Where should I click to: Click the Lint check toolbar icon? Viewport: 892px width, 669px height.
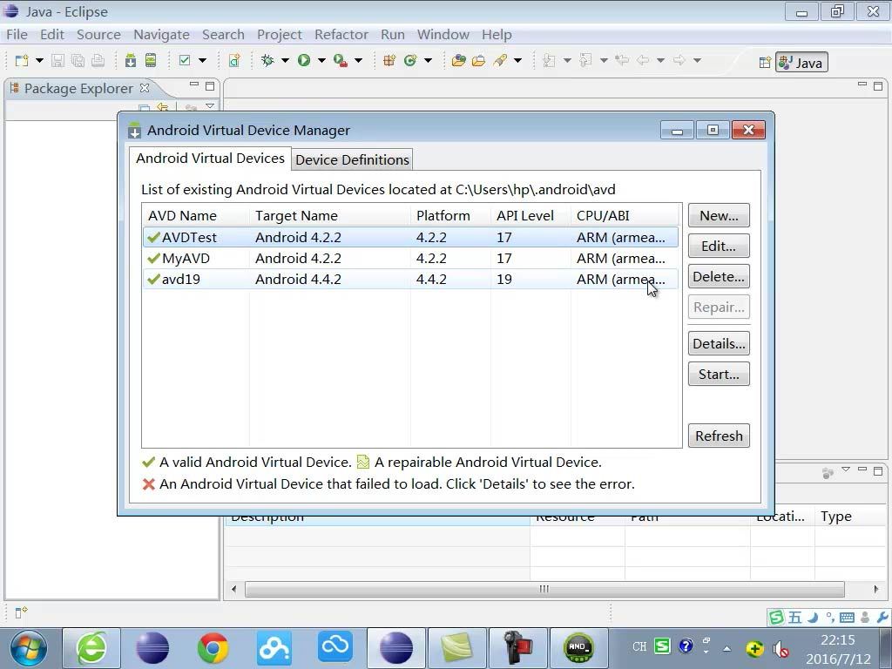pos(185,60)
